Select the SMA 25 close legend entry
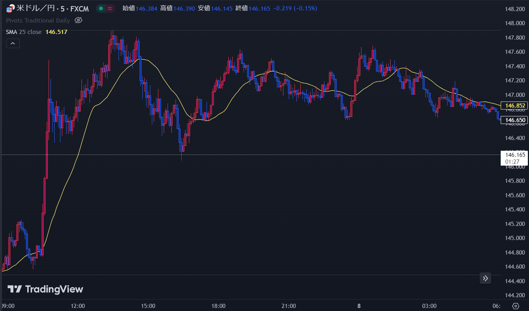The height and width of the screenshot is (311, 529). tap(24, 32)
